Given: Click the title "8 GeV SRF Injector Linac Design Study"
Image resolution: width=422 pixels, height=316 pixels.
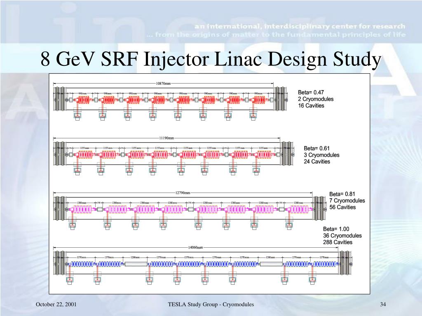Looking at the screenshot, I should (x=211, y=59).
